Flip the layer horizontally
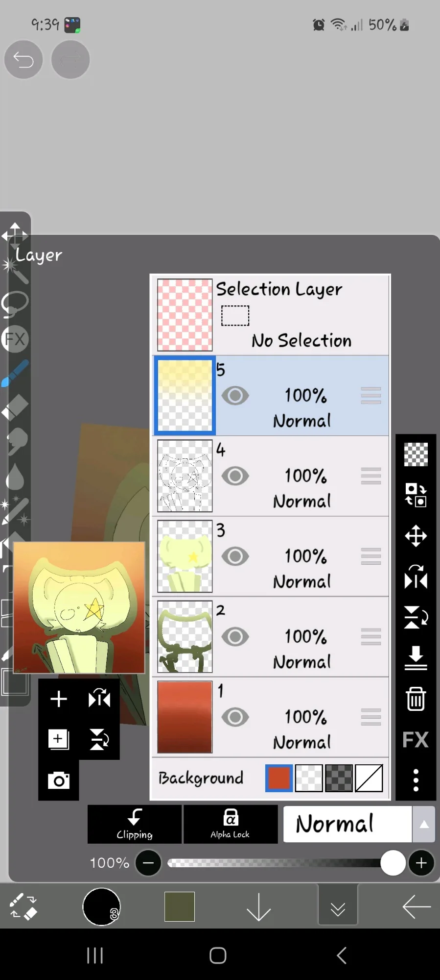The width and height of the screenshot is (440, 980). tap(416, 577)
